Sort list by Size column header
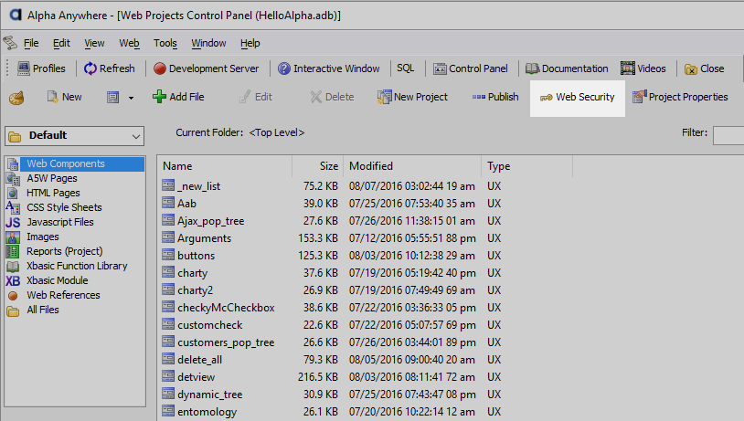The height and width of the screenshot is (421, 744). tap(318, 166)
